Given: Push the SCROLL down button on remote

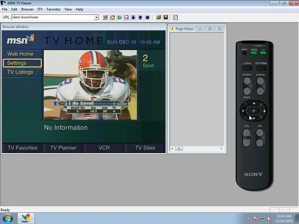Looking at the screenshot, I should coord(260,91).
